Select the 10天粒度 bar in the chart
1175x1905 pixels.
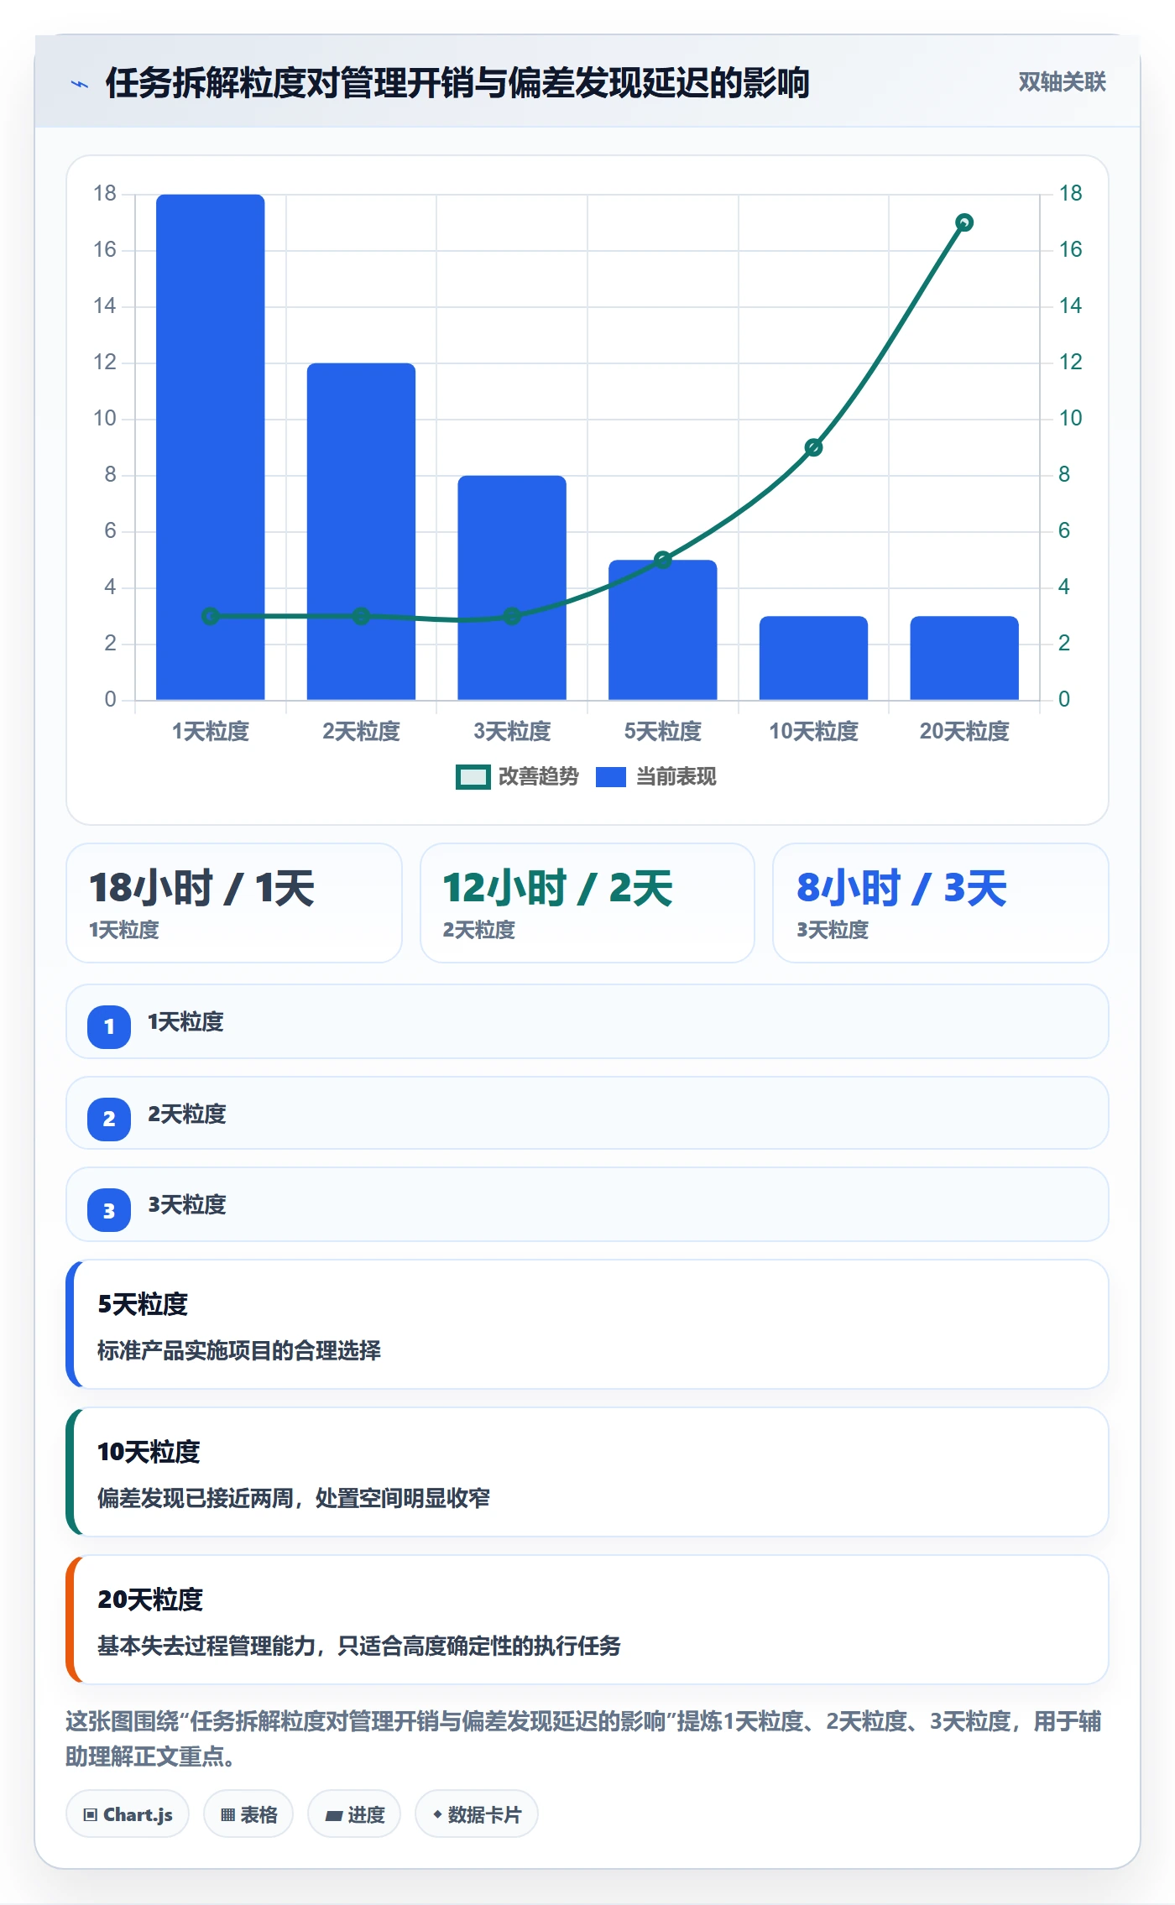click(813, 658)
